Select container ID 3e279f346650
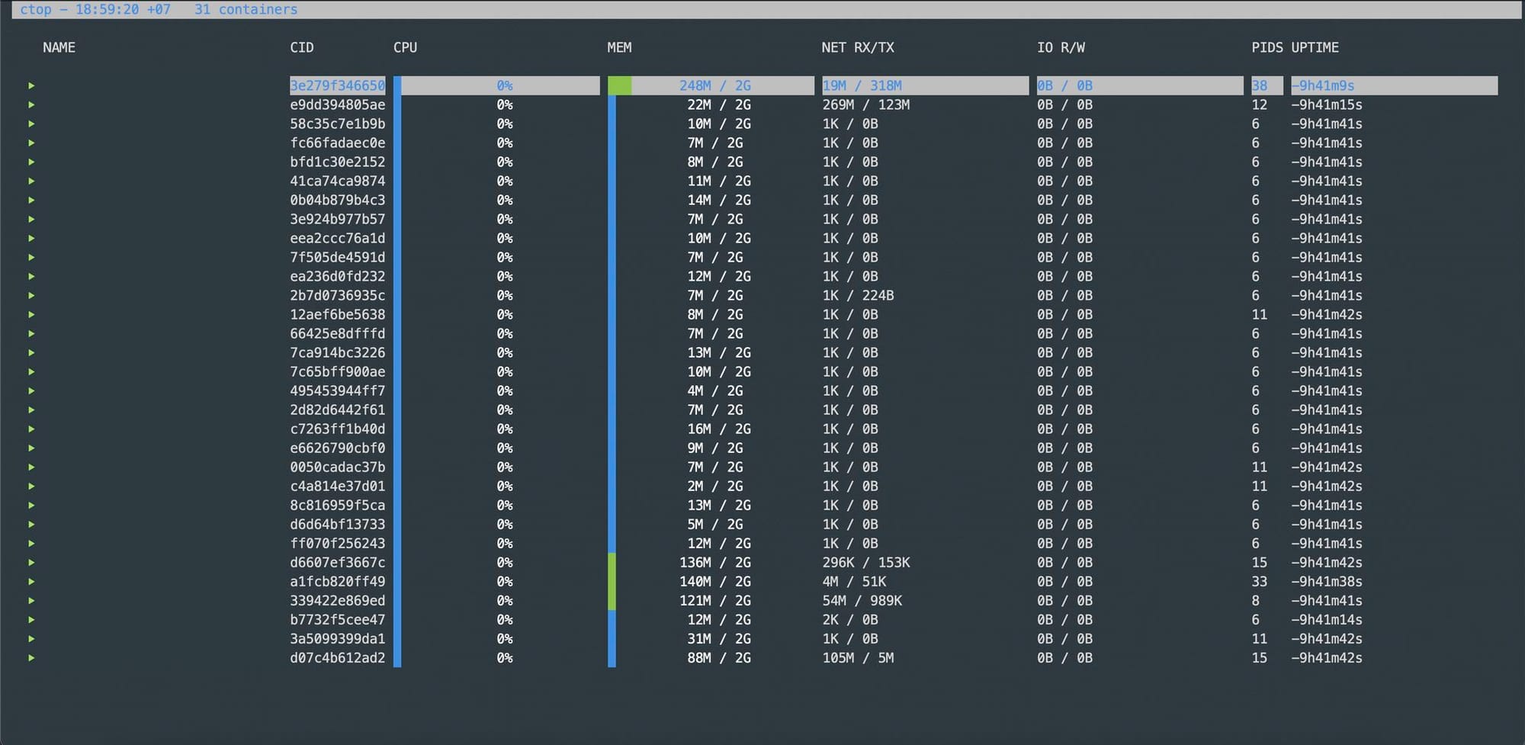 click(338, 85)
